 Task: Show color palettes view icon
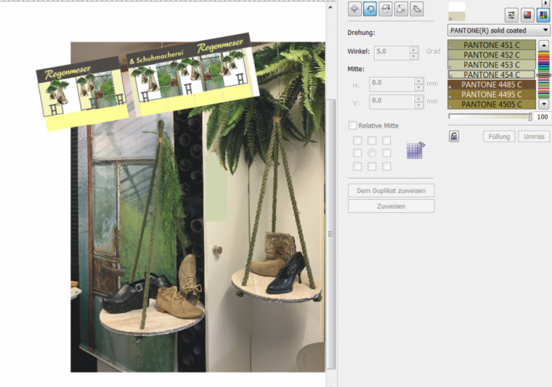coord(543,15)
